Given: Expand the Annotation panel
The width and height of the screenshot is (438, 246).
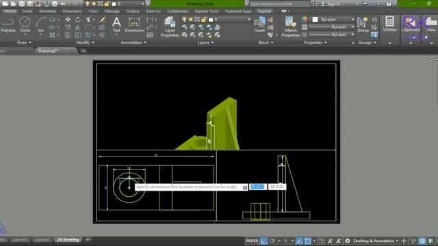Looking at the screenshot, I should [x=133, y=42].
